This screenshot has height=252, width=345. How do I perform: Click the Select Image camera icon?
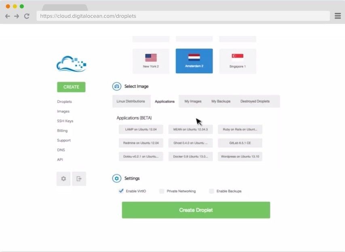pyautogui.click(x=117, y=86)
